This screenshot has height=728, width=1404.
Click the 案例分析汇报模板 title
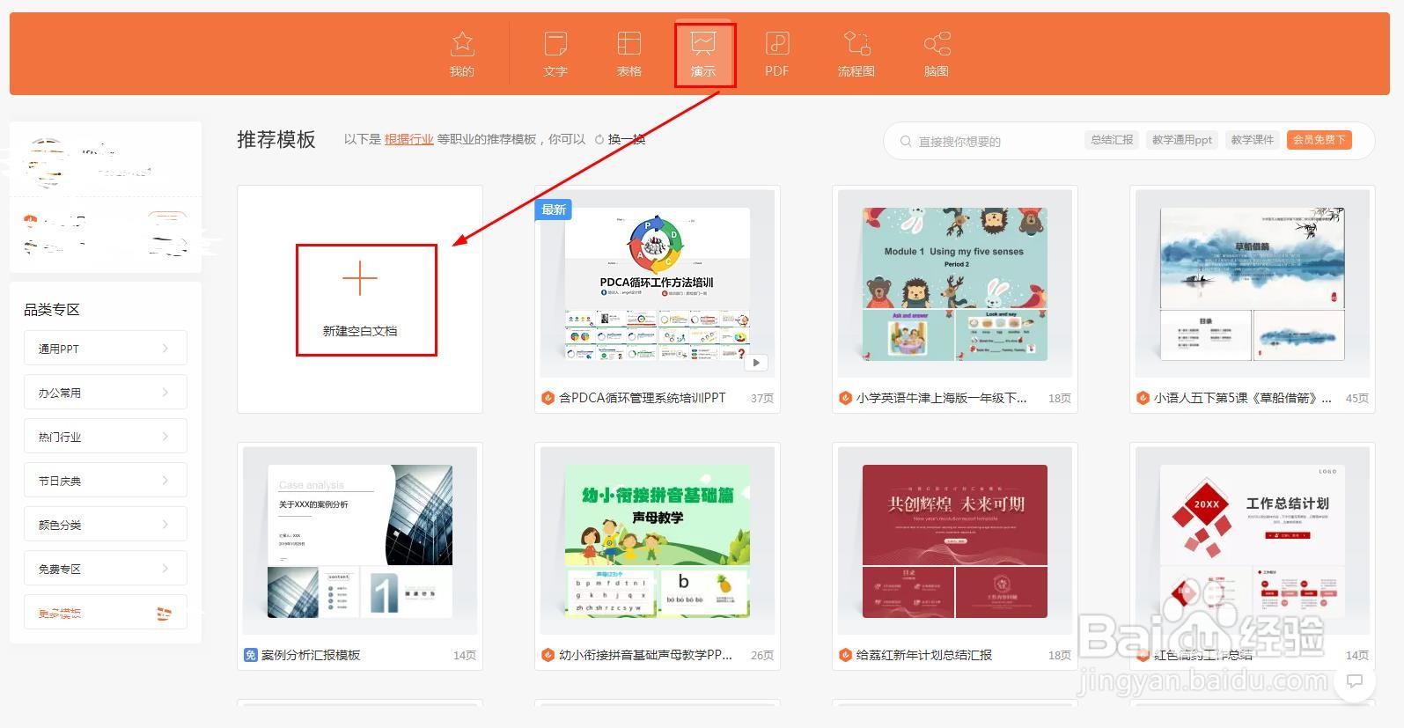pos(311,655)
